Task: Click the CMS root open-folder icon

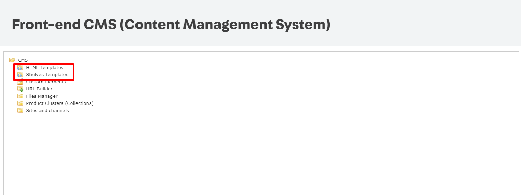Action: click(12, 60)
